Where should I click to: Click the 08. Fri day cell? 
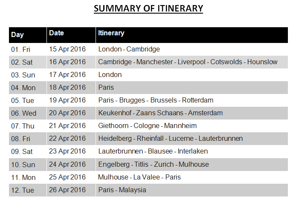[28, 139]
